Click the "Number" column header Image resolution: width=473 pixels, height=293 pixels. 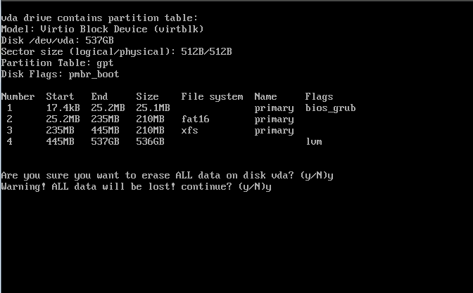click(x=18, y=97)
